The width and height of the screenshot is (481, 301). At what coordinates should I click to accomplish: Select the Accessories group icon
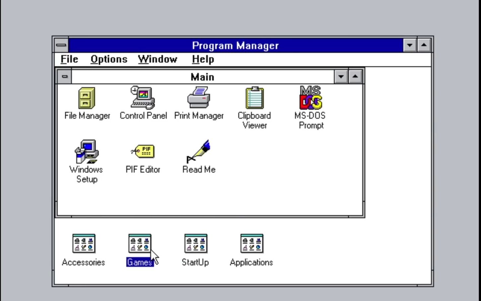point(84,243)
